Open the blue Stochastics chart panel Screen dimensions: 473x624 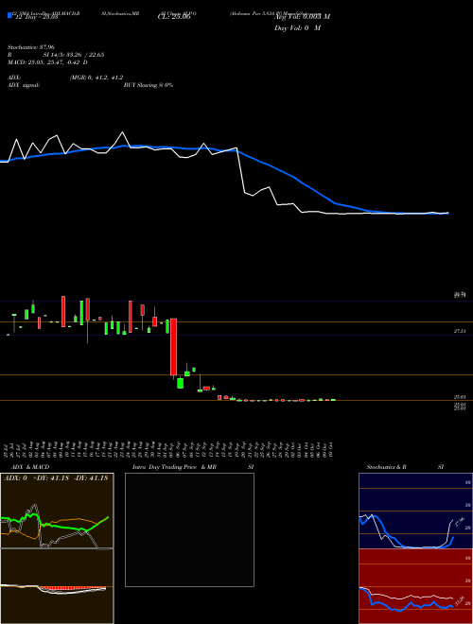[x=415, y=511]
